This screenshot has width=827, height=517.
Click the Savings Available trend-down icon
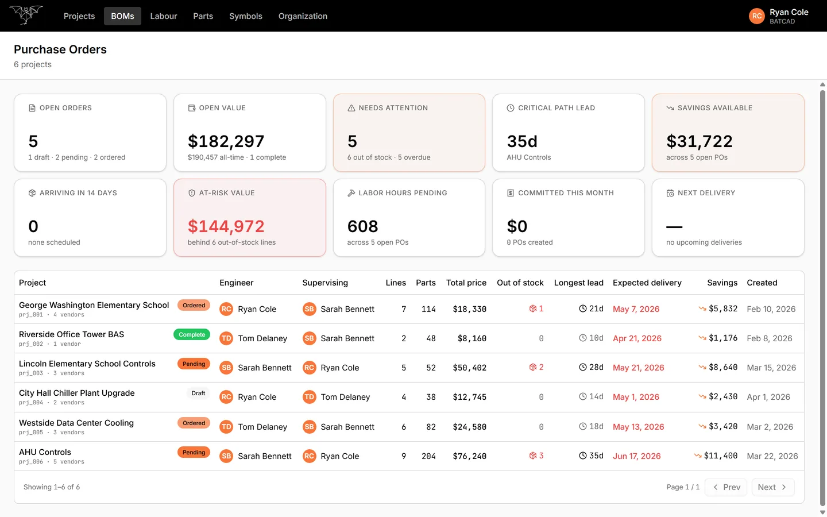(x=670, y=108)
